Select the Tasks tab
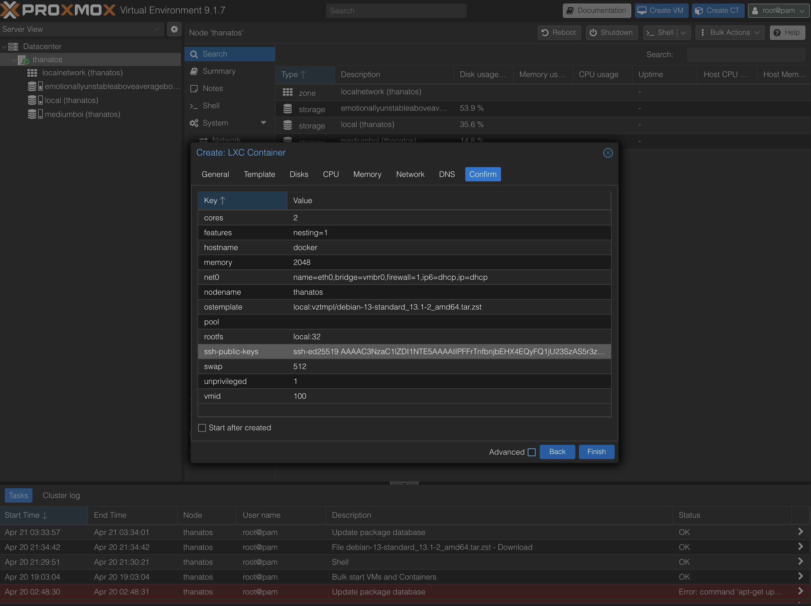This screenshot has width=811, height=606. pos(18,496)
